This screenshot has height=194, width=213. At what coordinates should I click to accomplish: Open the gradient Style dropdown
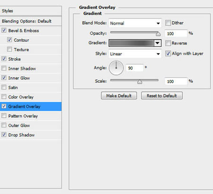pyautogui.click(x=135, y=54)
